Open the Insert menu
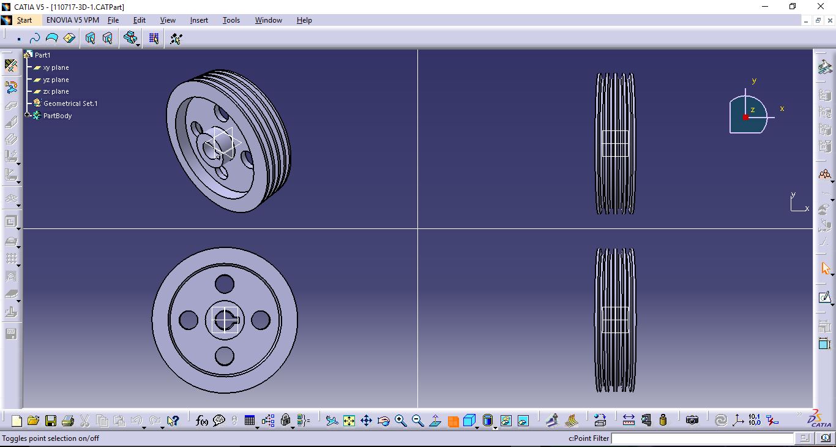Screen dimensions: 836x447 click(x=199, y=20)
